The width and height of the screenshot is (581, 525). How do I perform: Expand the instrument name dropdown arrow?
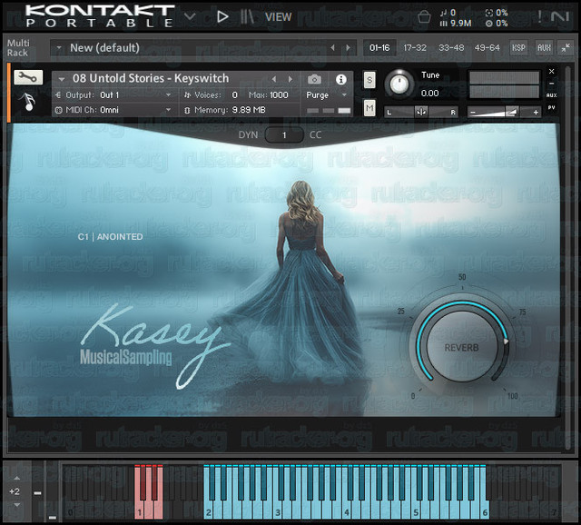[62, 79]
